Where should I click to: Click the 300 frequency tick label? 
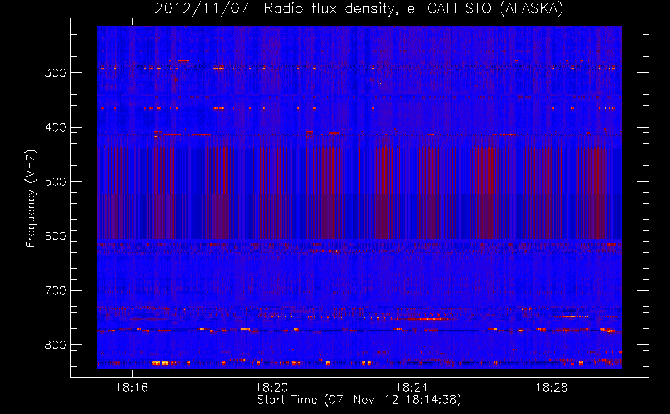point(55,73)
